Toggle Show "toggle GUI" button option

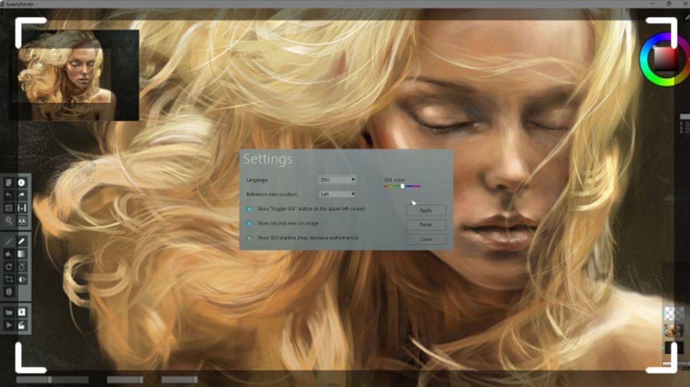[x=249, y=209]
